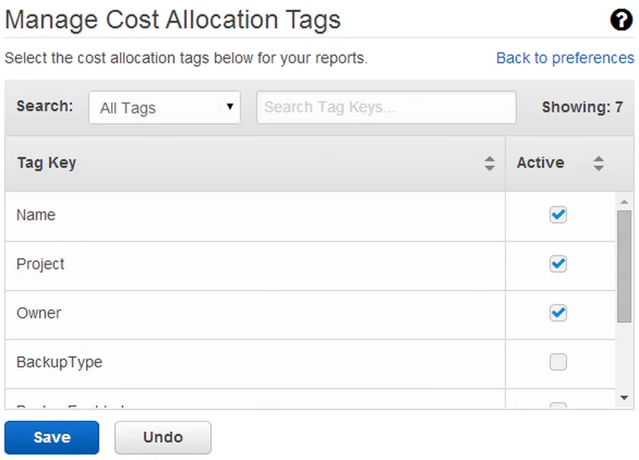Save the cost allocation tag changes

coord(52,438)
